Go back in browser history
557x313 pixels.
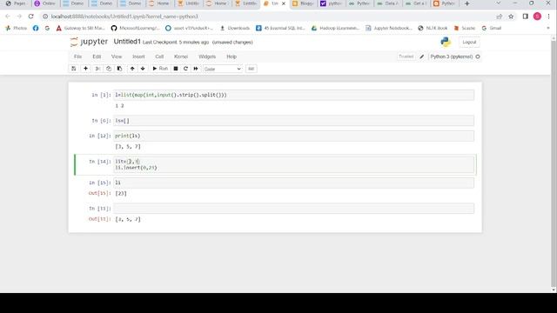click(x=8, y=17)
